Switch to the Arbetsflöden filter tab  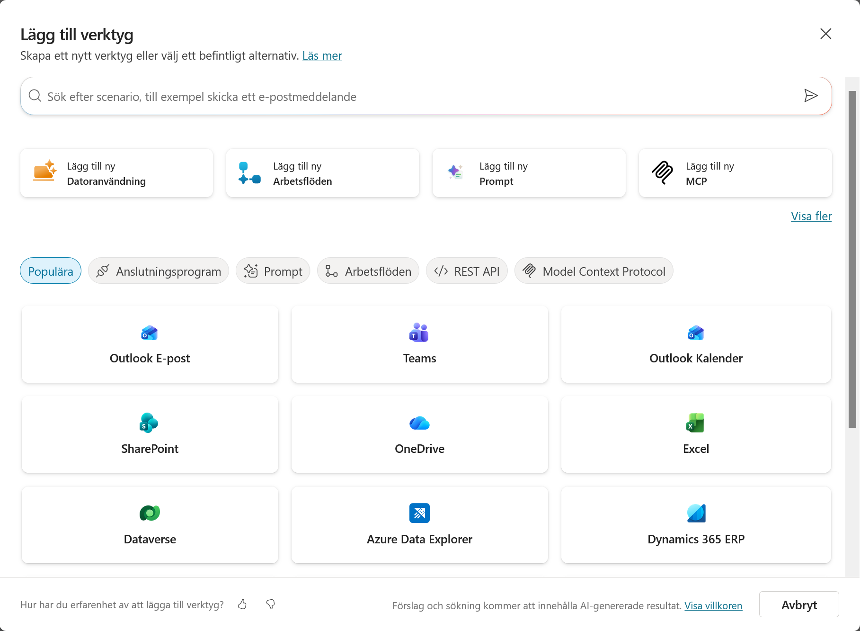click(x=368, y=271)
